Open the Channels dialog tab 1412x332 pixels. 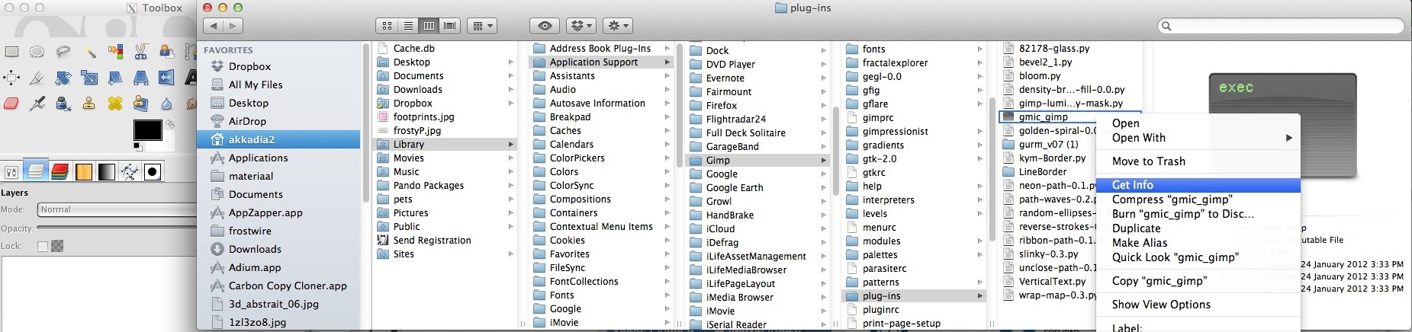pos(60,171)
